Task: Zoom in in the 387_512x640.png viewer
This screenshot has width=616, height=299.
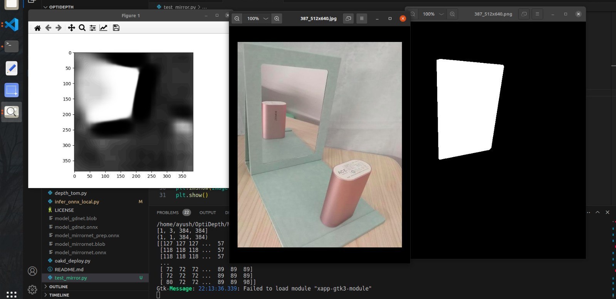Action: 452,14
